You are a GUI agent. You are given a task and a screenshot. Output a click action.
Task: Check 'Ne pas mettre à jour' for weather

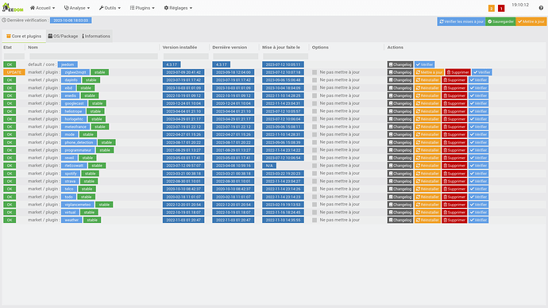tap(315, 220)
